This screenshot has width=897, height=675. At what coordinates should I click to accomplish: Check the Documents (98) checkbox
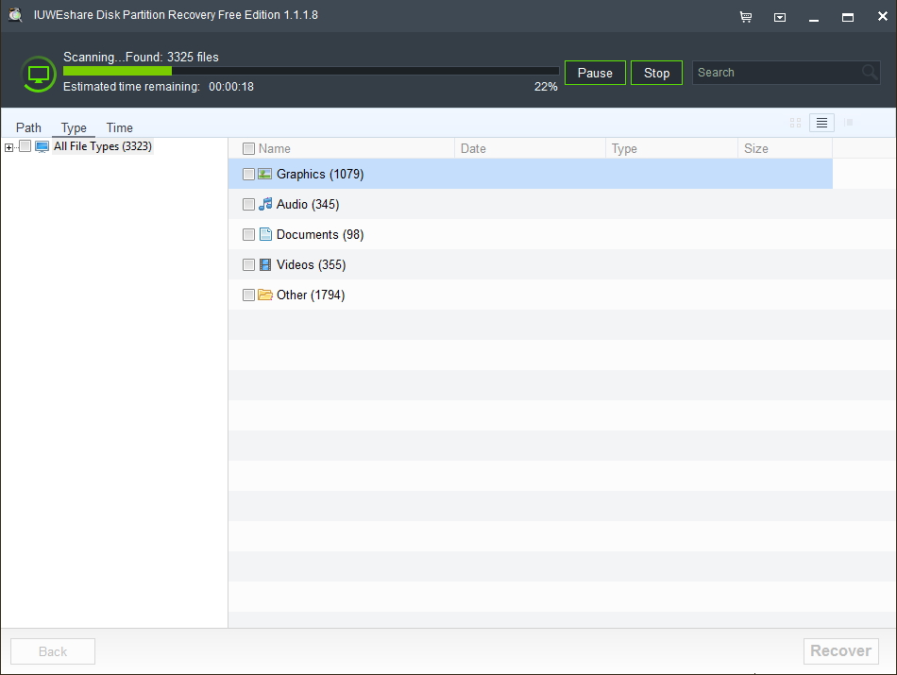click(248, 234)
